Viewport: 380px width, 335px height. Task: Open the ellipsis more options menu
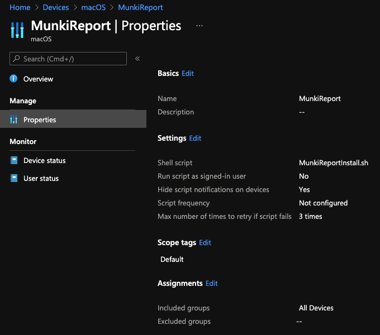(x=199, y=26)
